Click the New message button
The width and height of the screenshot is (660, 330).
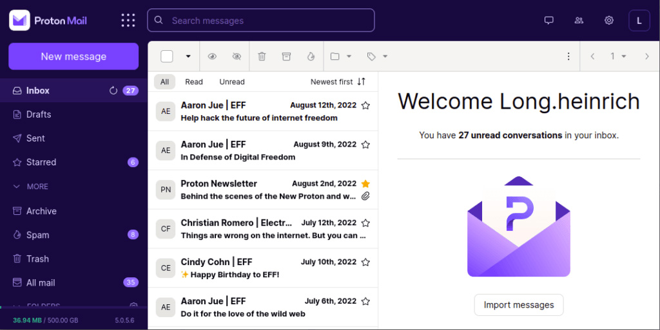[x=73, y=57]
